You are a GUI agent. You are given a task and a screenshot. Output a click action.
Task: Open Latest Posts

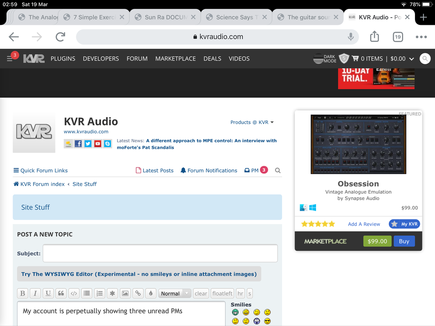[155, 170]
